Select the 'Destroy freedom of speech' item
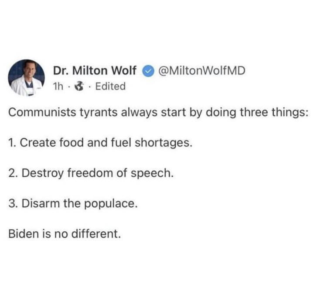The height and width of the screenshot is (305, 327). click(91, 173)
